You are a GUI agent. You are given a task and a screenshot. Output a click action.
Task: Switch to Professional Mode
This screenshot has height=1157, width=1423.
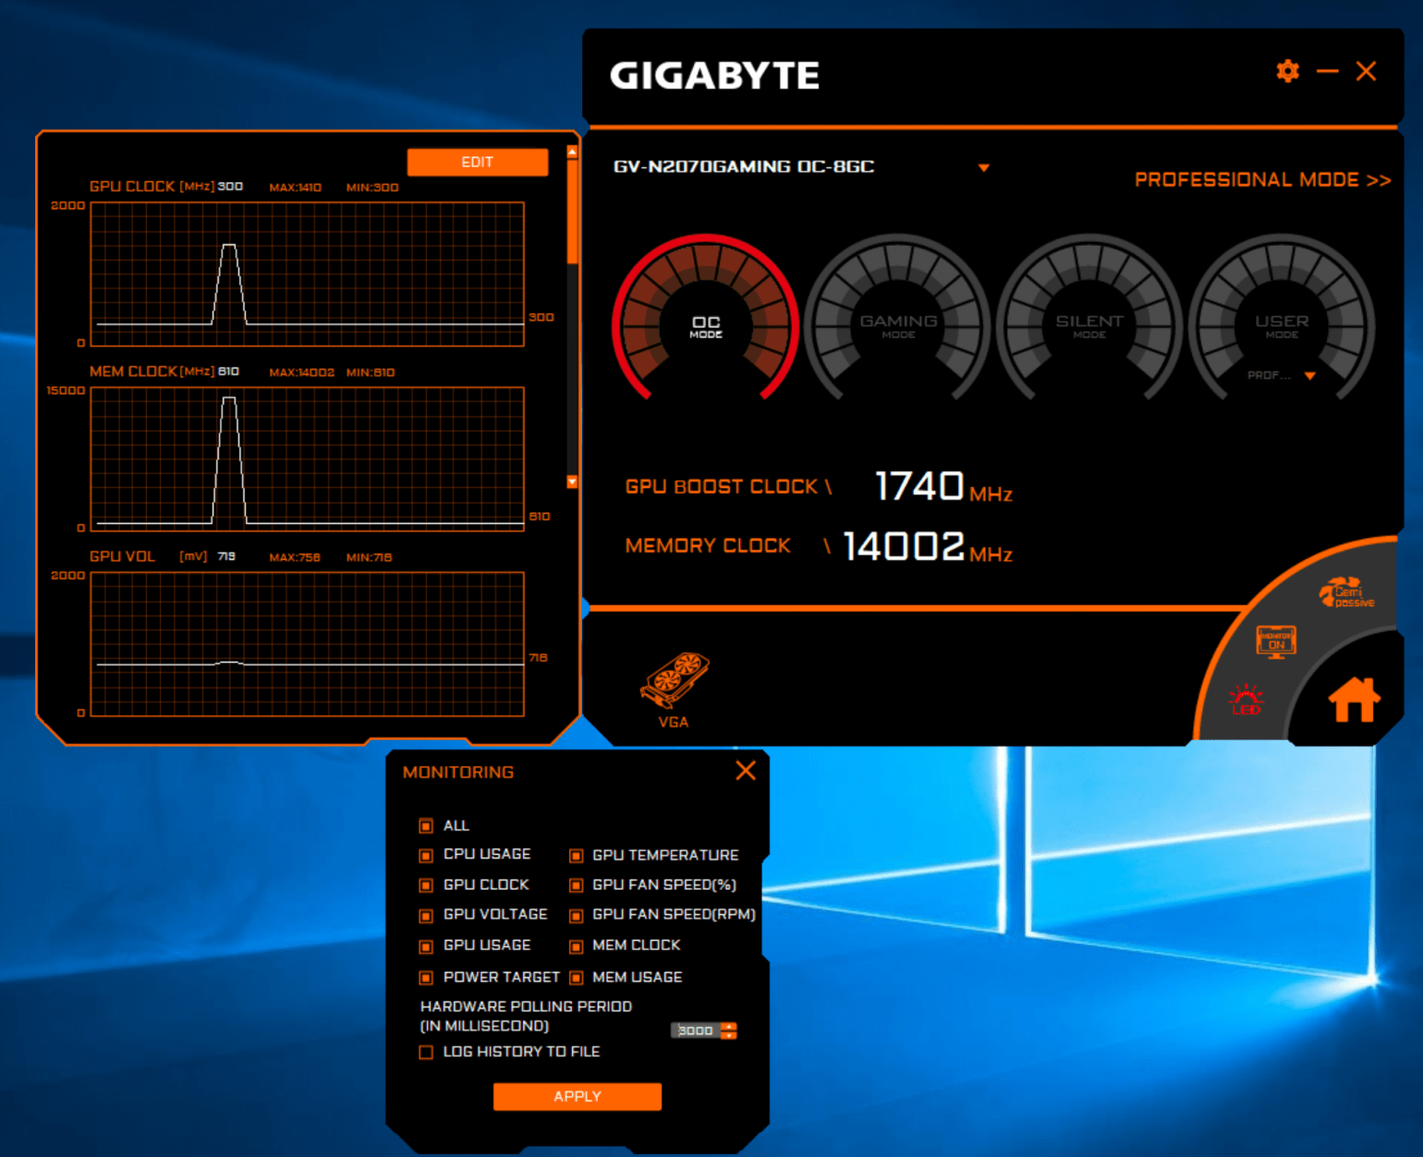click(1262, 179)
